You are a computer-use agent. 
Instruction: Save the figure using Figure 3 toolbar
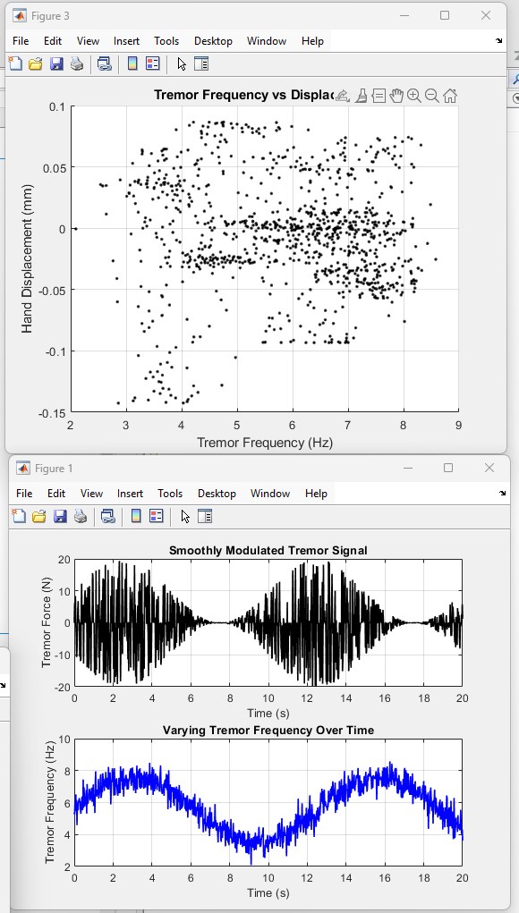56,64
